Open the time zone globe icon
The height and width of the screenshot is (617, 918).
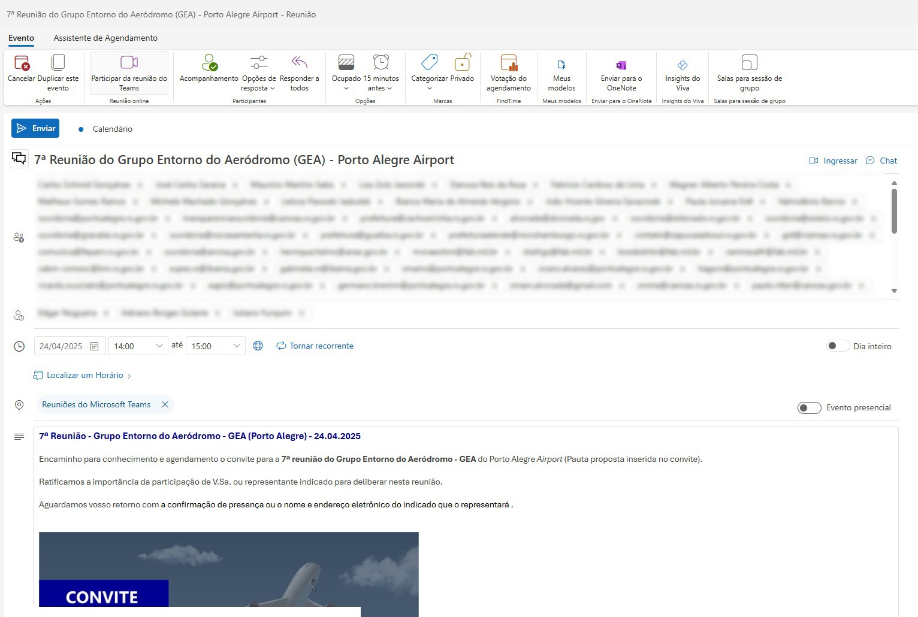(258, 346)
